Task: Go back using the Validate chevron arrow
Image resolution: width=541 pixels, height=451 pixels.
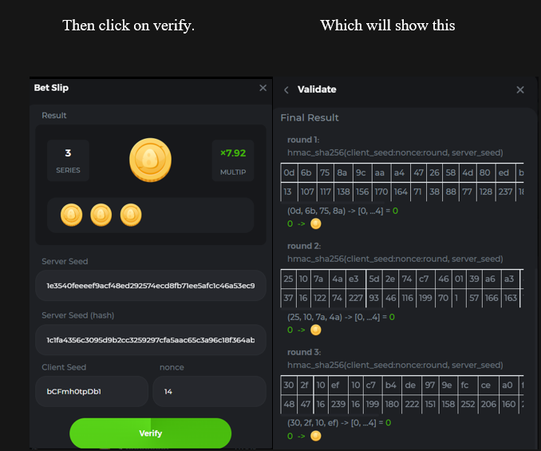Action: [286, 90]
